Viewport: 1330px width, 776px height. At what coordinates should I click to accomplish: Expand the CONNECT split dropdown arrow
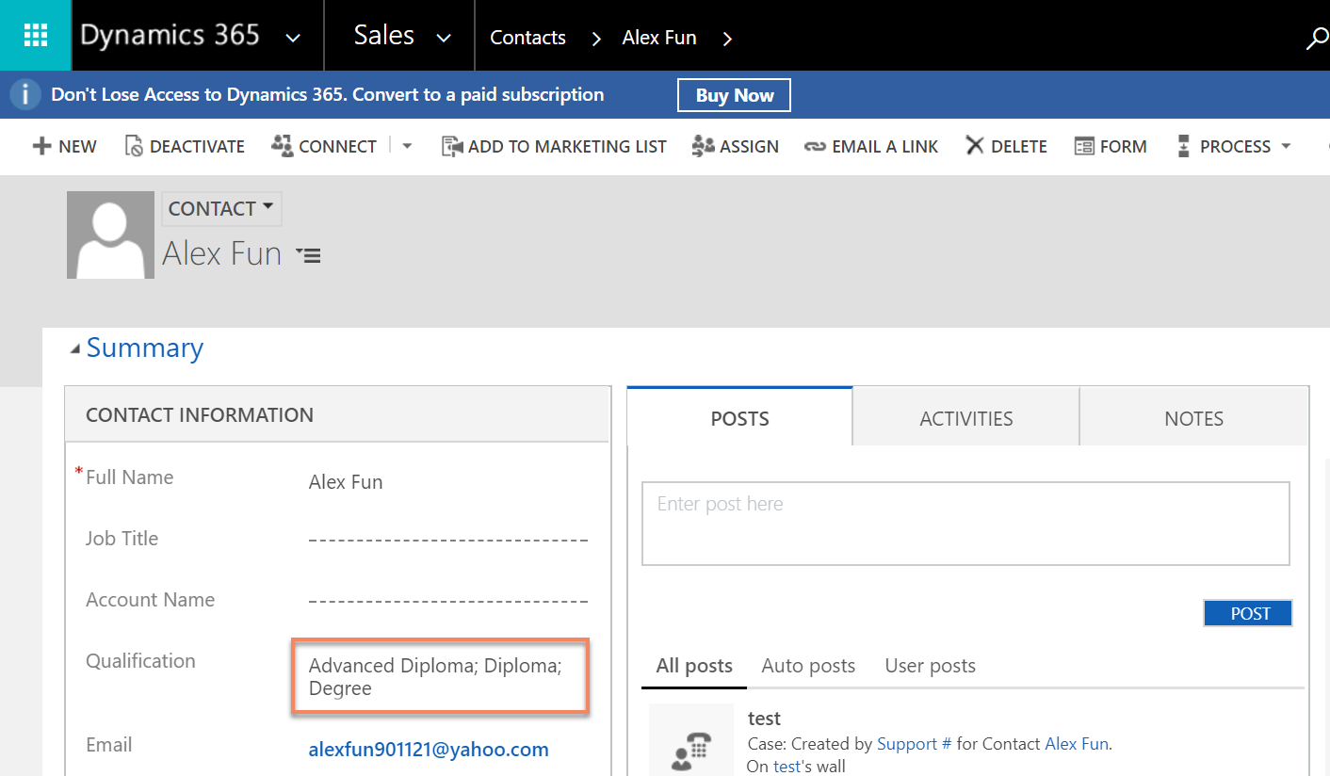coord(406,146)
